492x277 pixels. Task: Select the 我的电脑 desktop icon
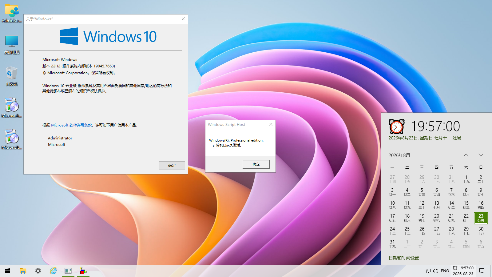tap(12, 45)
